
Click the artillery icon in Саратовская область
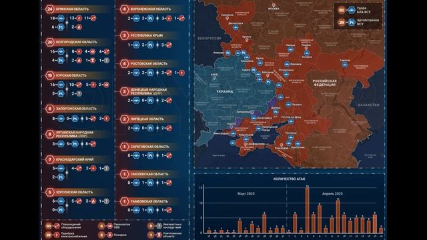(x=150, y=155)
